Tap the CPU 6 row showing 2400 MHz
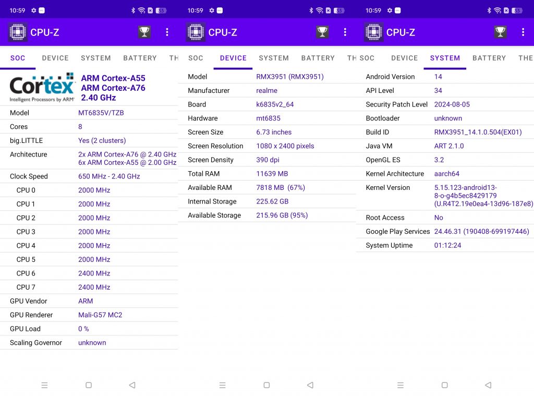This screenshot has width=534, height=396. coord(89,273)
